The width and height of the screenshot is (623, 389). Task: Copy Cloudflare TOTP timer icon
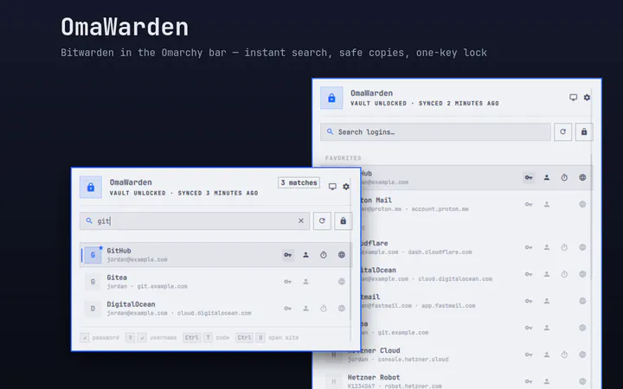564,247
